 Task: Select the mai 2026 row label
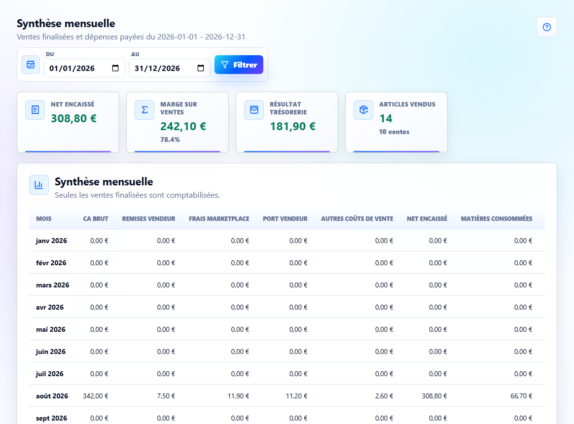(50, 329)
